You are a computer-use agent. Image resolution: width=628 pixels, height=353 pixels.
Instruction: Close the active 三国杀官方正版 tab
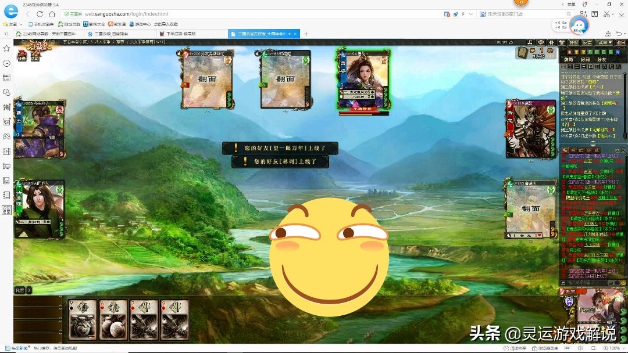coord(295,34)
